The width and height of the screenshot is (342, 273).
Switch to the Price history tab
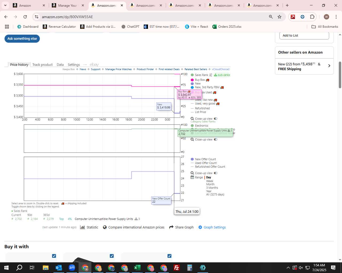click(x=19, y=65)
